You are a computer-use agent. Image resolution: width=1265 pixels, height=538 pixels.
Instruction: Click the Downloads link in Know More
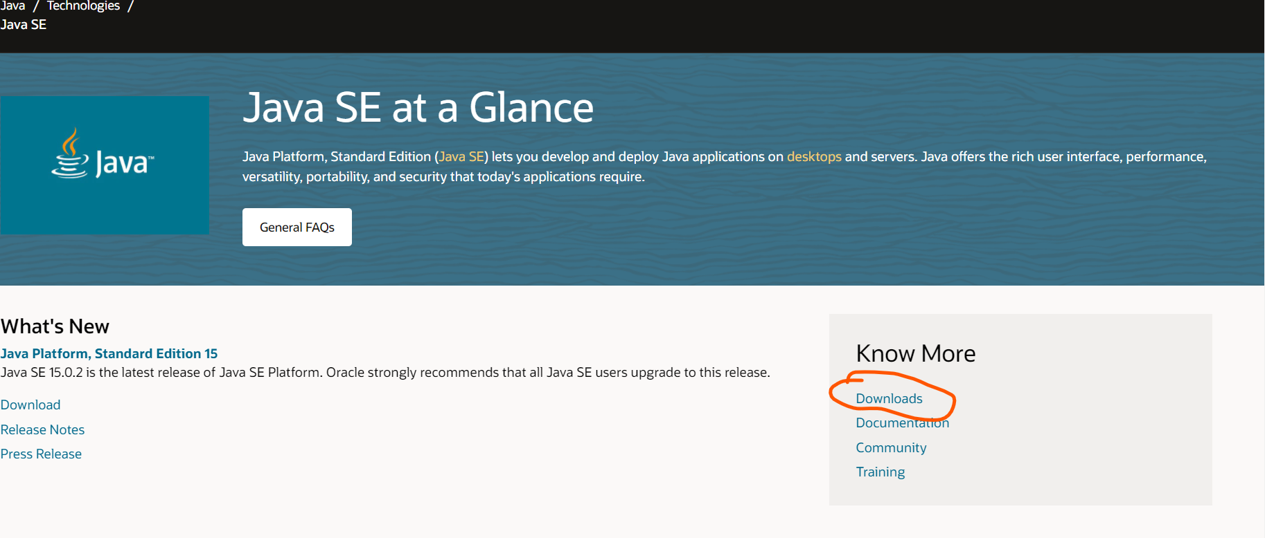(889, 398)
